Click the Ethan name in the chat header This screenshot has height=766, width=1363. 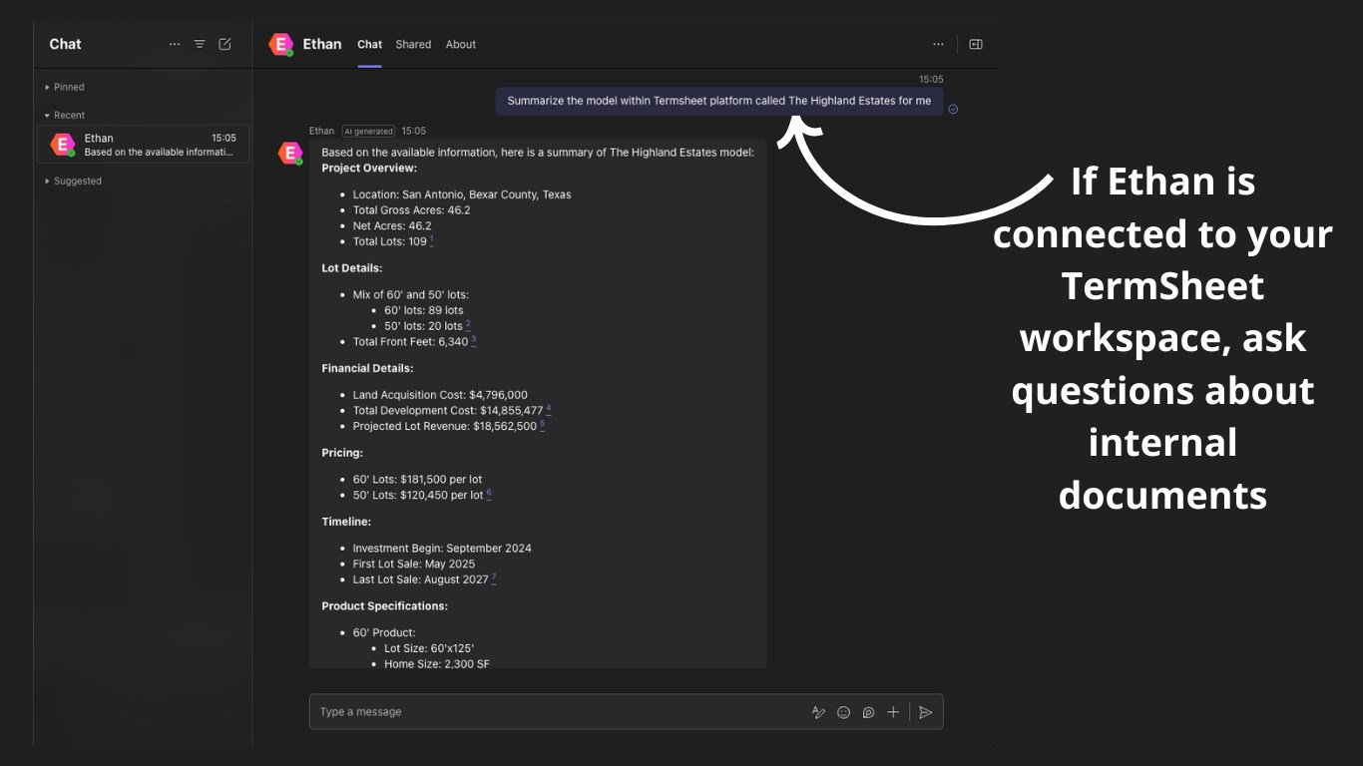click(x=322, y=44)
